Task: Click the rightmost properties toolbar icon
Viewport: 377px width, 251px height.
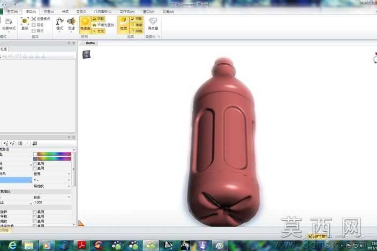Action: pos(35,143)
